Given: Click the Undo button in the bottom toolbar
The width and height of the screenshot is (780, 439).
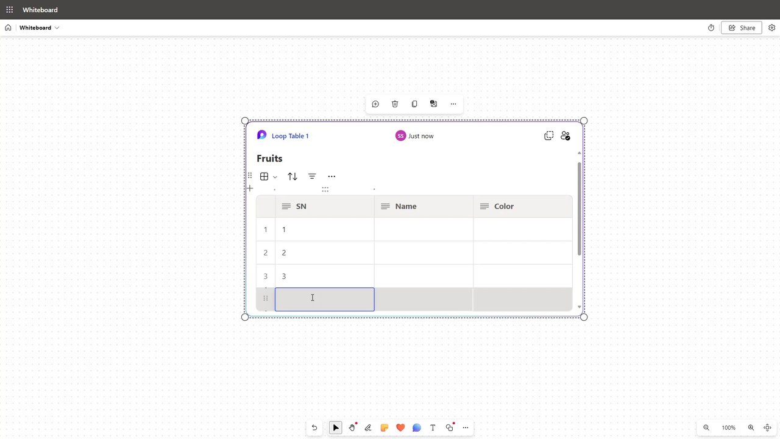Looking at the screenshot, I should click(314, 428).
